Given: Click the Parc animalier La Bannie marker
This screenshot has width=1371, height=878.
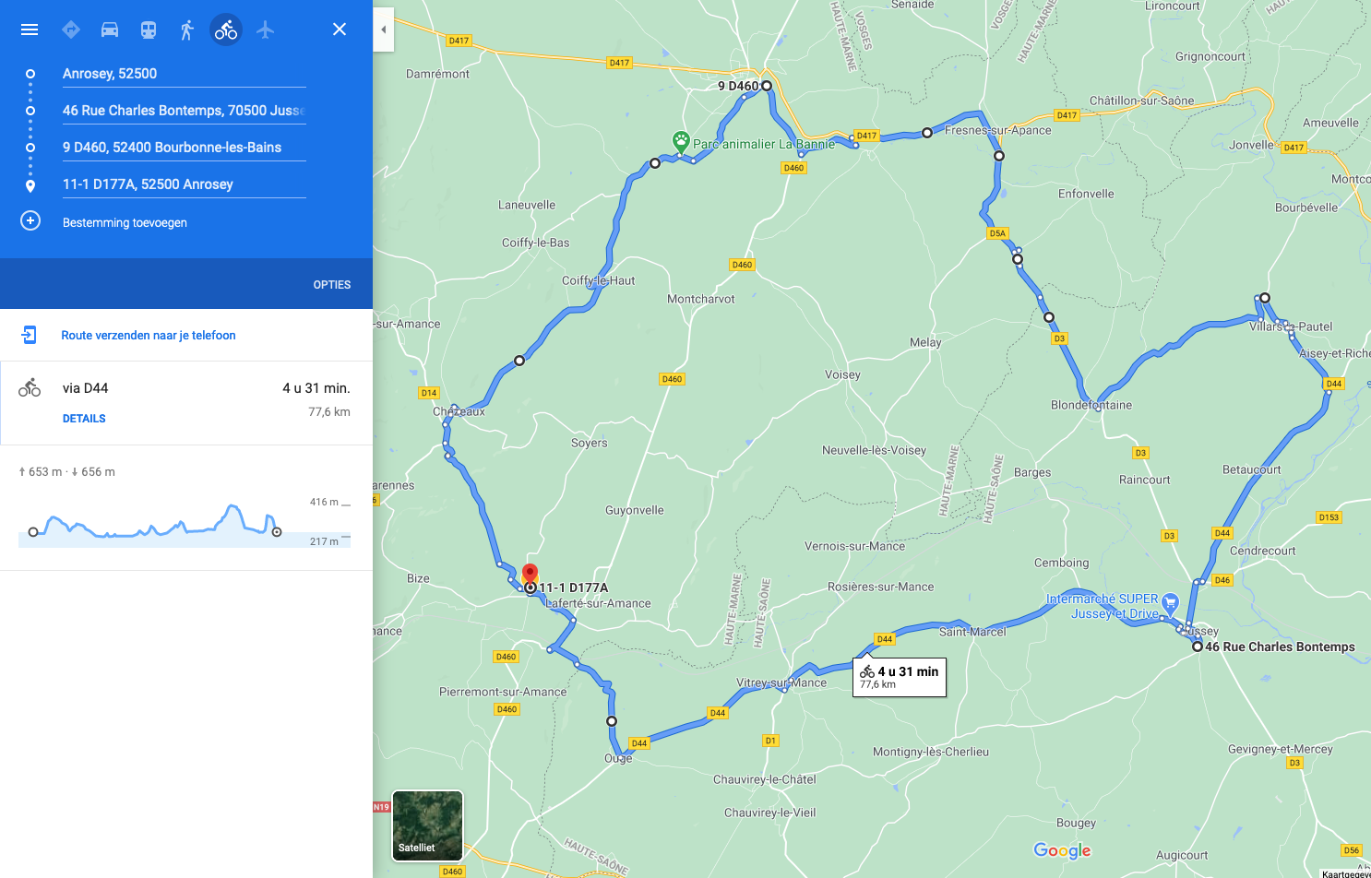Looking at the screenshot, I should tap(681, 142).
